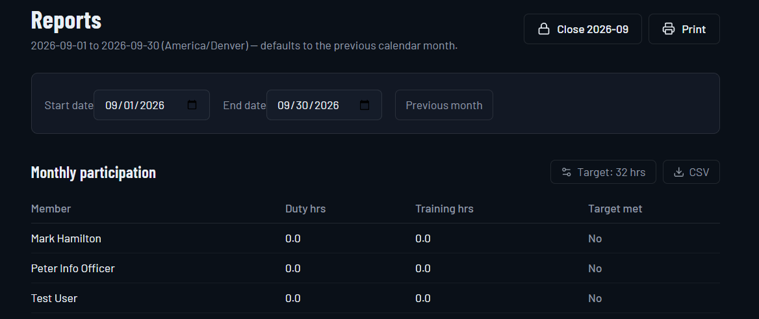Click the Training hrs column header

444,209
